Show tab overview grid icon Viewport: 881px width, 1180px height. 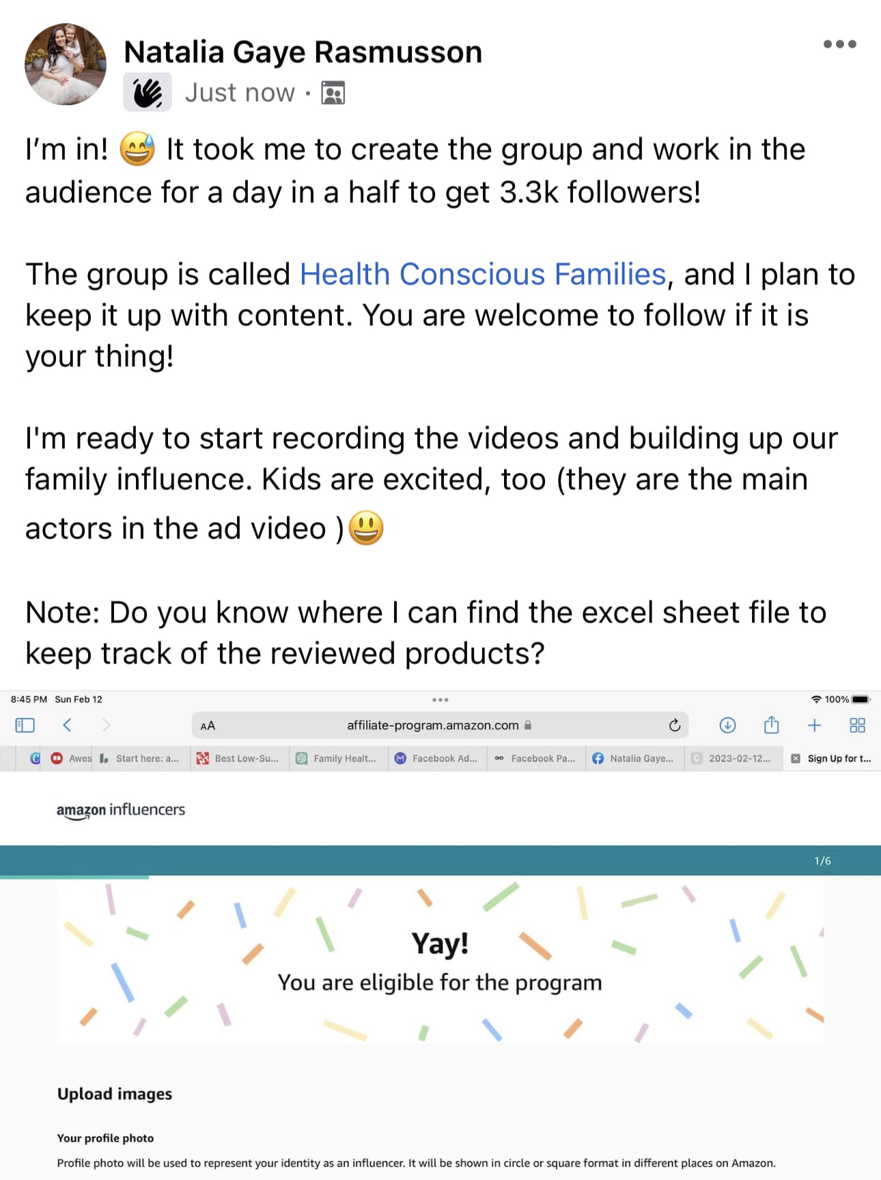[858, 726]
